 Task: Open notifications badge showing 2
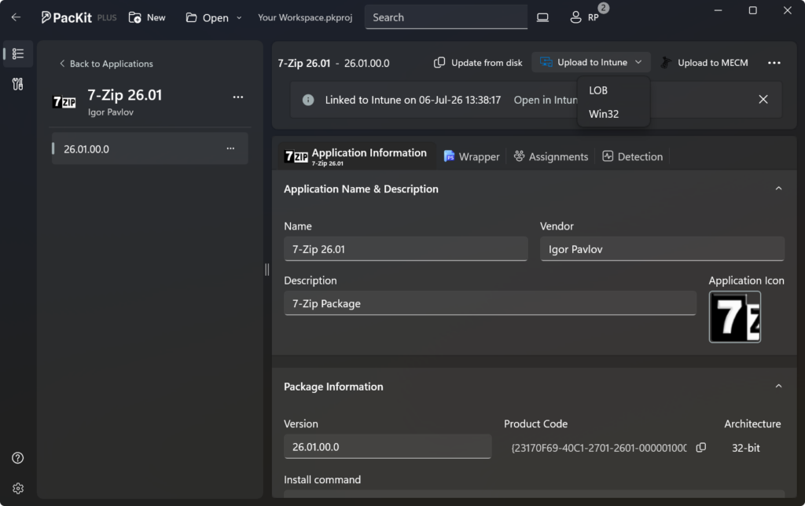coord(604,8)
